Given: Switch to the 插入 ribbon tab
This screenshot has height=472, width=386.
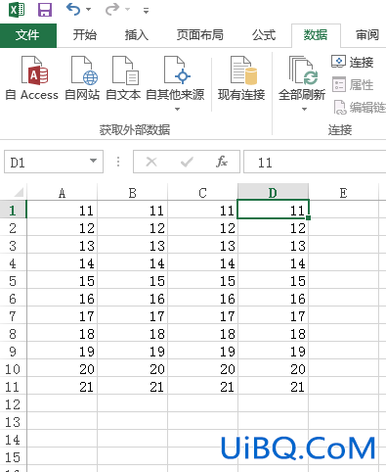Looking at the screenshot, I should pos(137,35).
